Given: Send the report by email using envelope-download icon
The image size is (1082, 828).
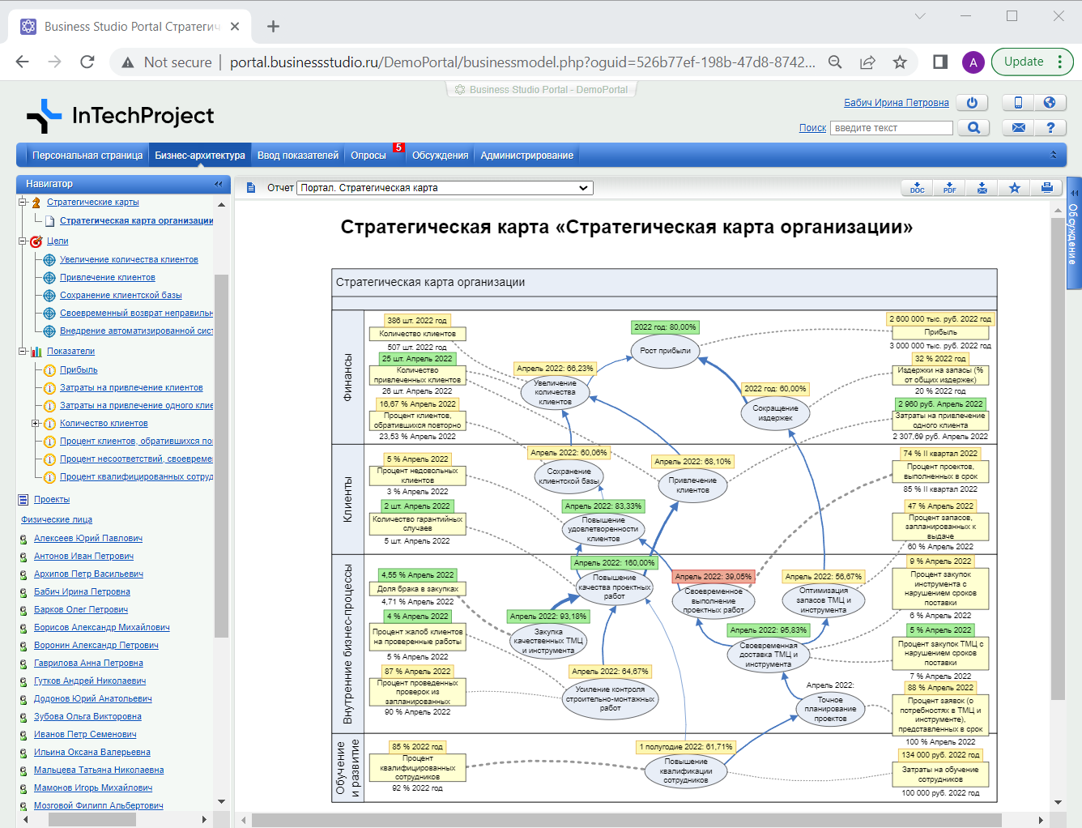Looking at the screenshot, I should tap(982, 188).
